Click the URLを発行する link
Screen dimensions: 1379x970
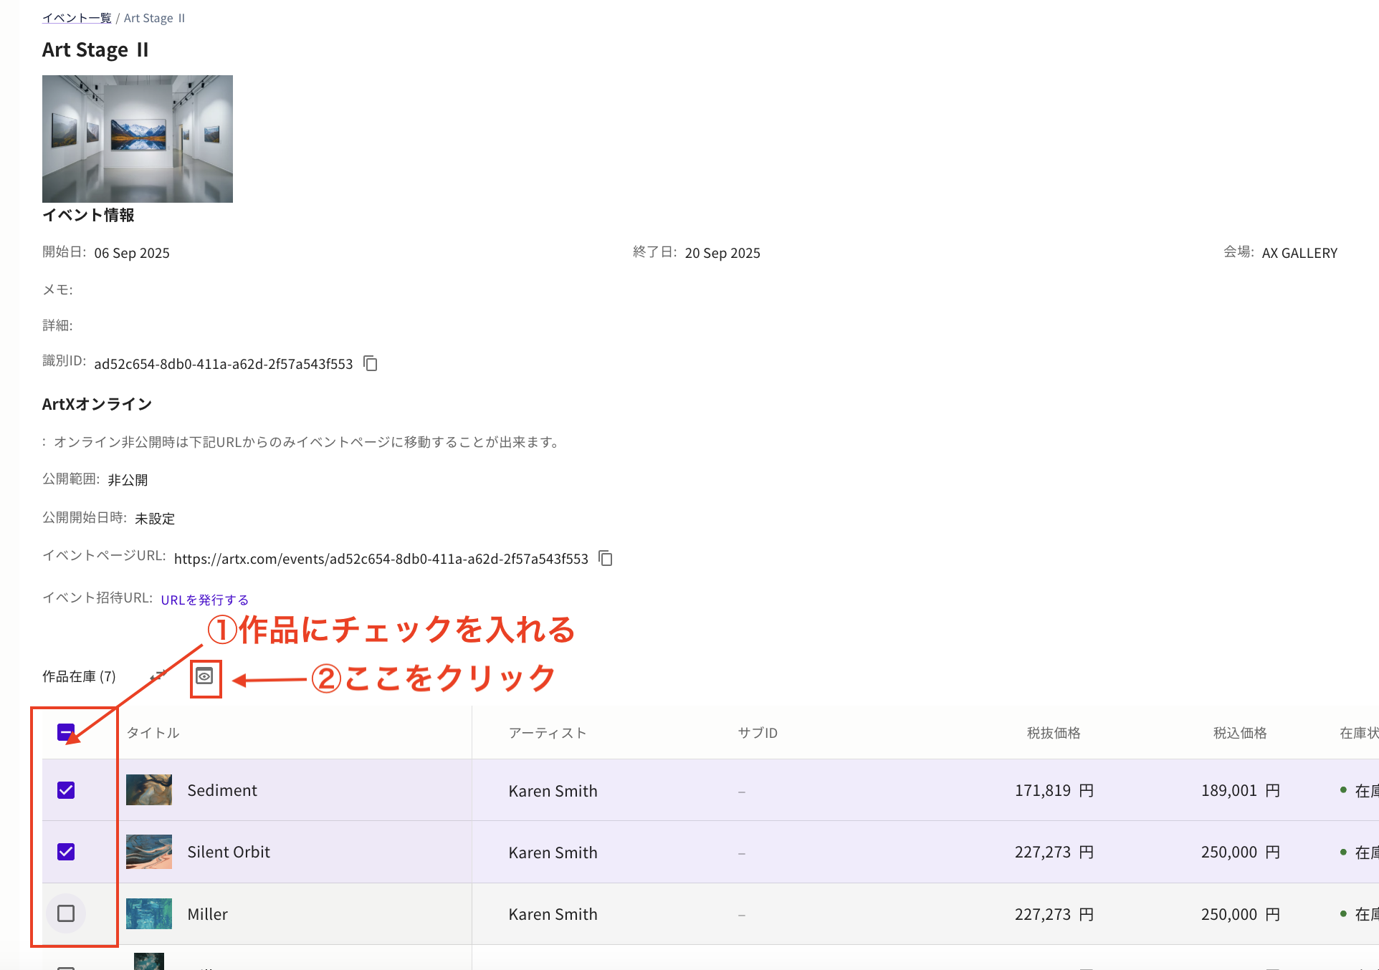click(205, 600)
